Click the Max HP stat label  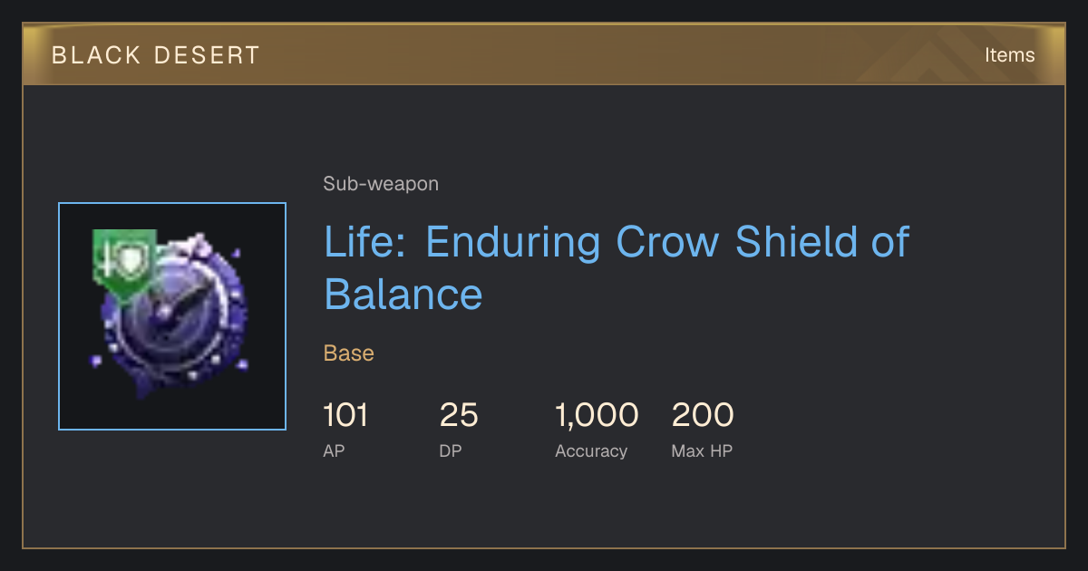coord(702,450)
